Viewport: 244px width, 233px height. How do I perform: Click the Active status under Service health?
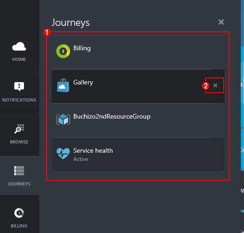point(81,159)
